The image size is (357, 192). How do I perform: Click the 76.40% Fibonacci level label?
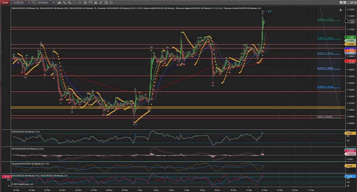(325, 19)
